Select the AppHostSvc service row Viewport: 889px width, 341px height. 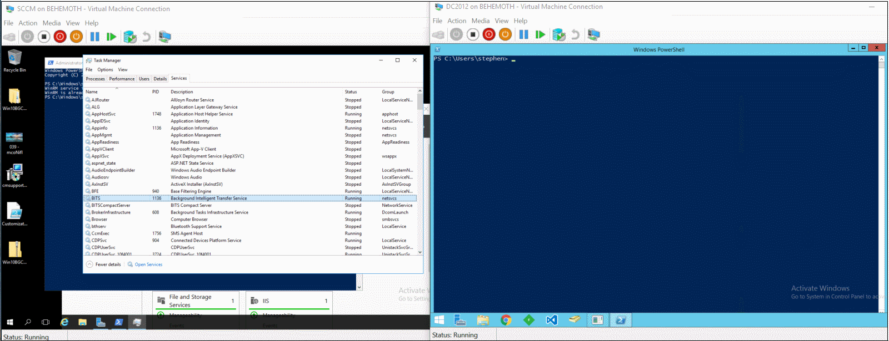tap(250, 114)
